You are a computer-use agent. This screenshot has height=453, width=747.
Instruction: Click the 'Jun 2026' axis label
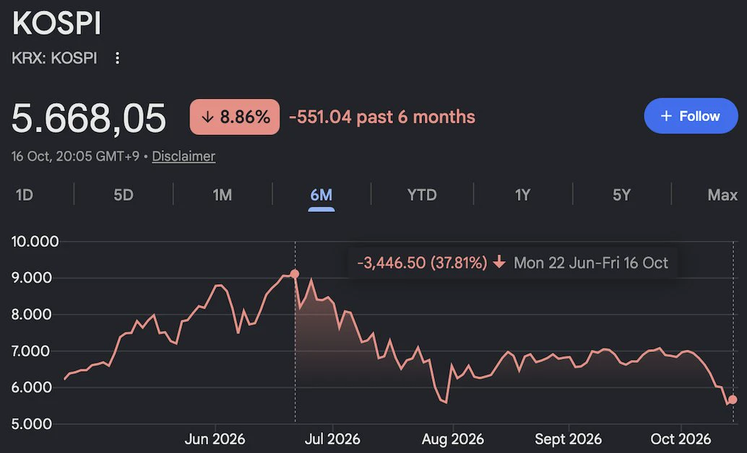[x=215, y=439]
